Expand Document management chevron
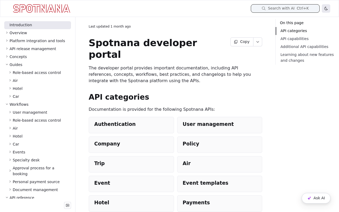 (10, 190)
